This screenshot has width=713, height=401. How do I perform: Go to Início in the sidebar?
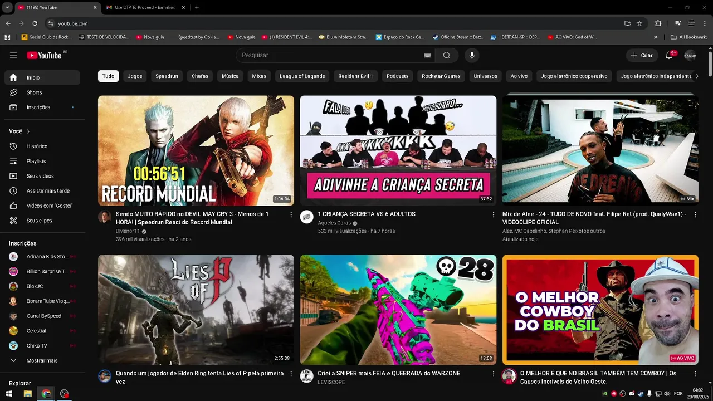click(x=42, y=77)
